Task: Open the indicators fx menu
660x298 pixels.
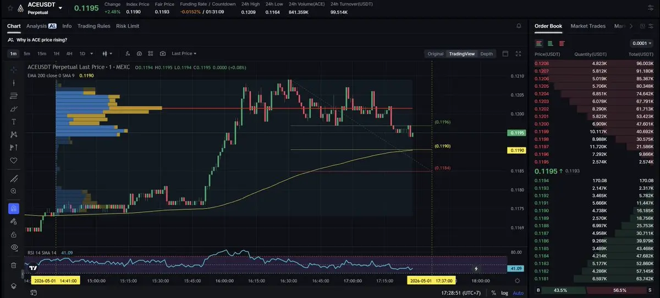Action: point(128,53)
